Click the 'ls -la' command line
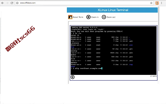Image resolution: width=166 pixels, height=104 pixels. click(x=76, y=33)
